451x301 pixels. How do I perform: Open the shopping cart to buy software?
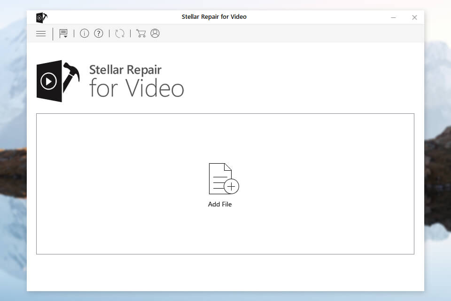point(140,33)
